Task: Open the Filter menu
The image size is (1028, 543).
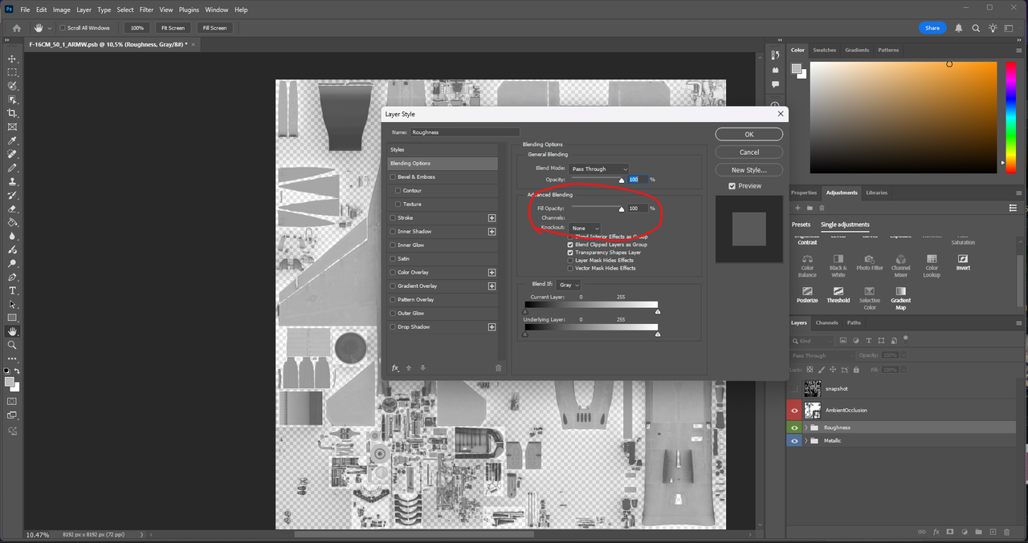Action: coord(146,10)
